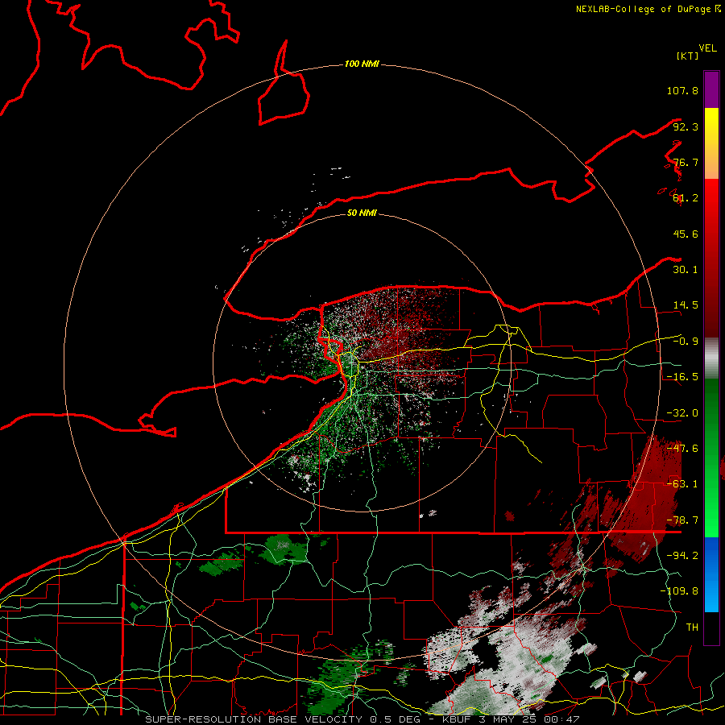Click the [KT] units label
The image size is (725, 725).
(688, 56)
